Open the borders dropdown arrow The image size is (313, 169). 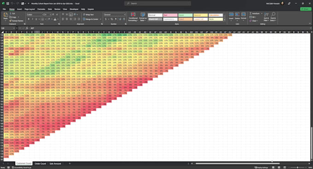tap(45, 19)
